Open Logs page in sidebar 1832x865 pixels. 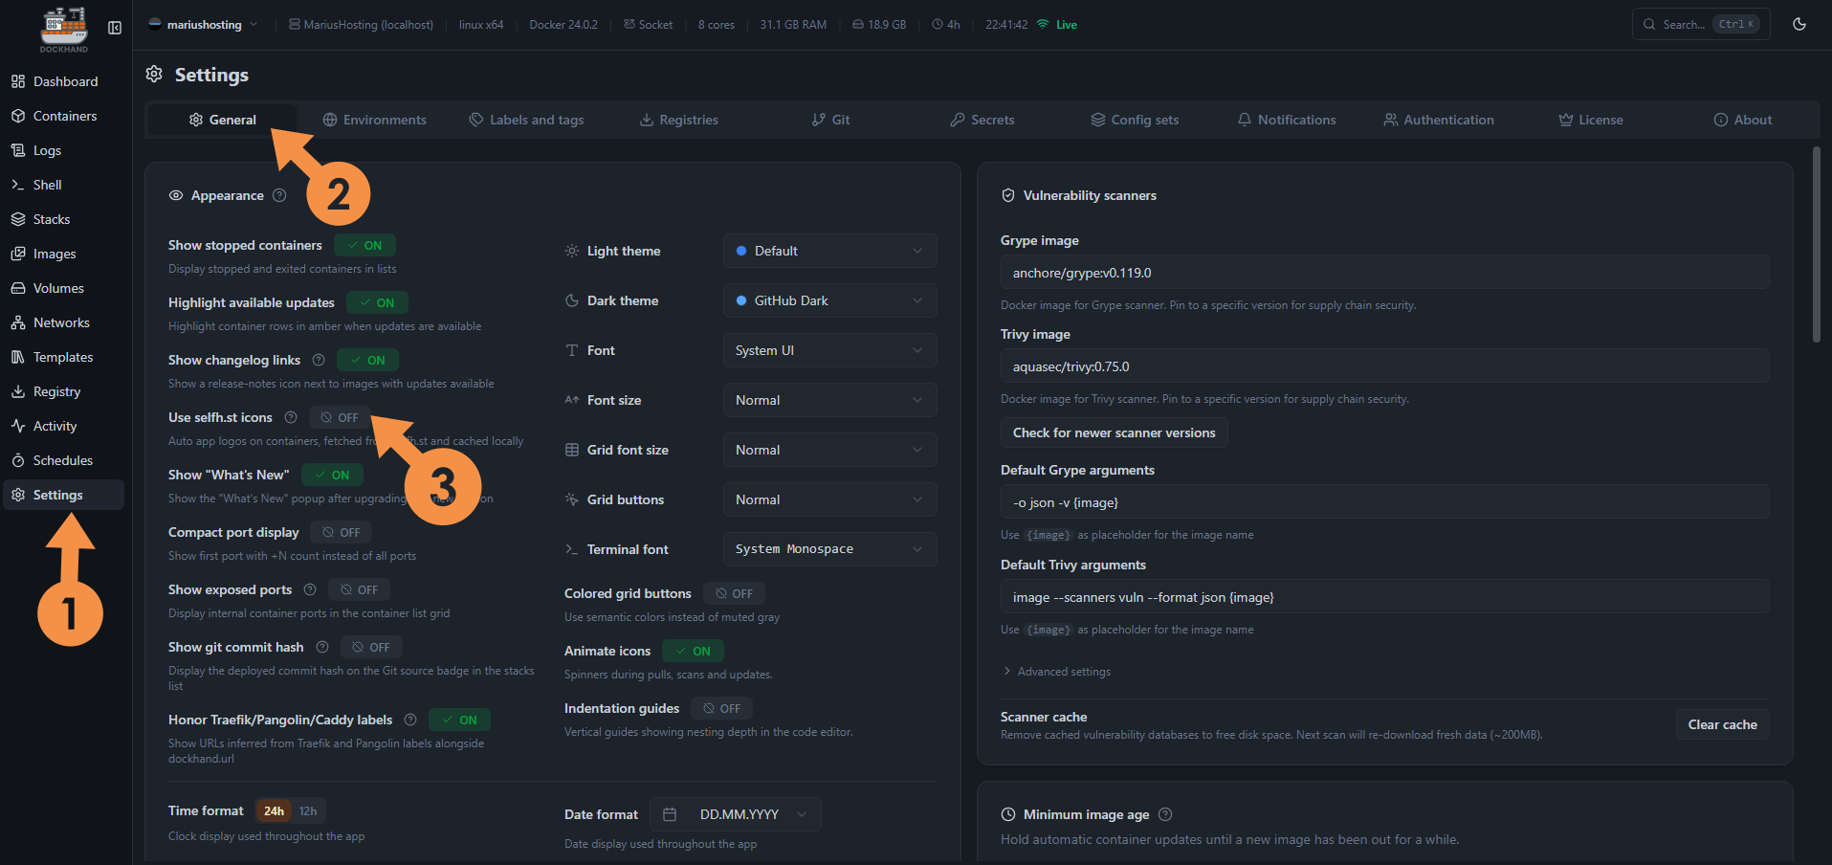(63, 150)
